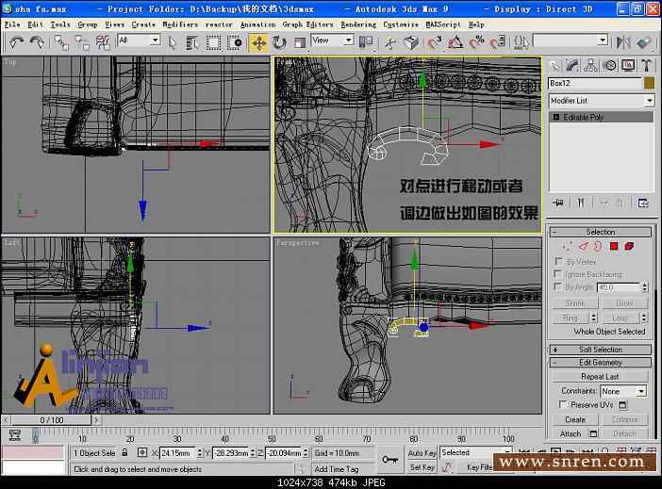The height and width of the screenshot is (489, 662).
Task: Activate the Select and Scale tool
Action: pos(299,42)
